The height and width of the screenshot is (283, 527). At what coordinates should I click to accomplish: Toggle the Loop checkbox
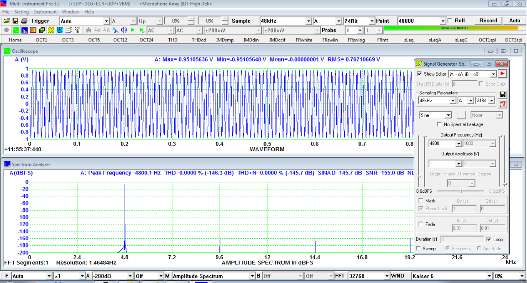[489, 239]
